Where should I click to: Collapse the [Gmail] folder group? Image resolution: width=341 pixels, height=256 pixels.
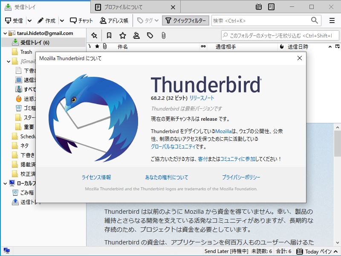tap(9, 61)
